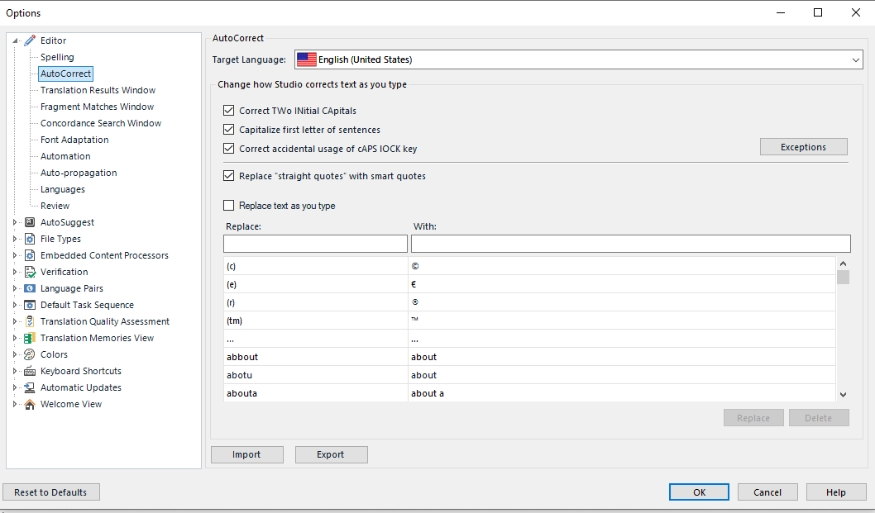875x513 pixels.
Task: Click the Exceptions button
Action: coord(803,147)
